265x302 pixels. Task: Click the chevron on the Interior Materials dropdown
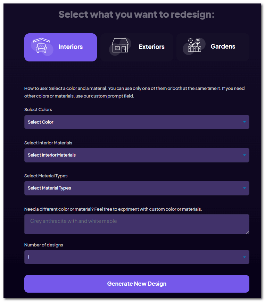[x=245, y=155]
